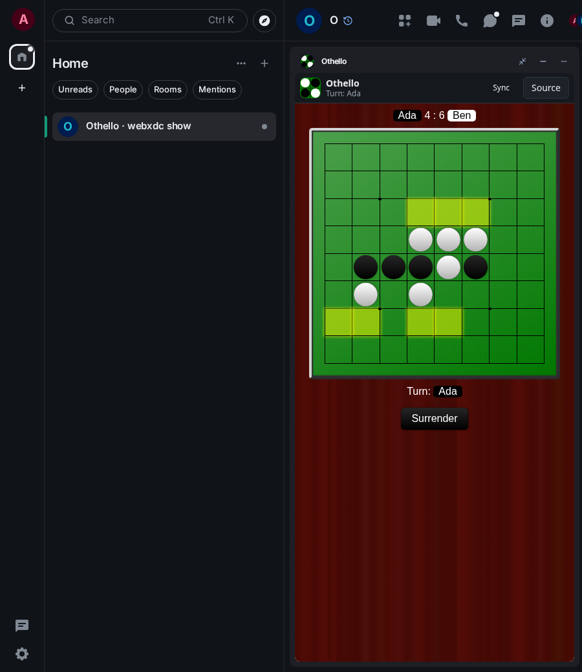The image size is (582, 672).
Task: Open the Othello · webxdc show room
Action: pyautogui.click(x=164, y=127)
